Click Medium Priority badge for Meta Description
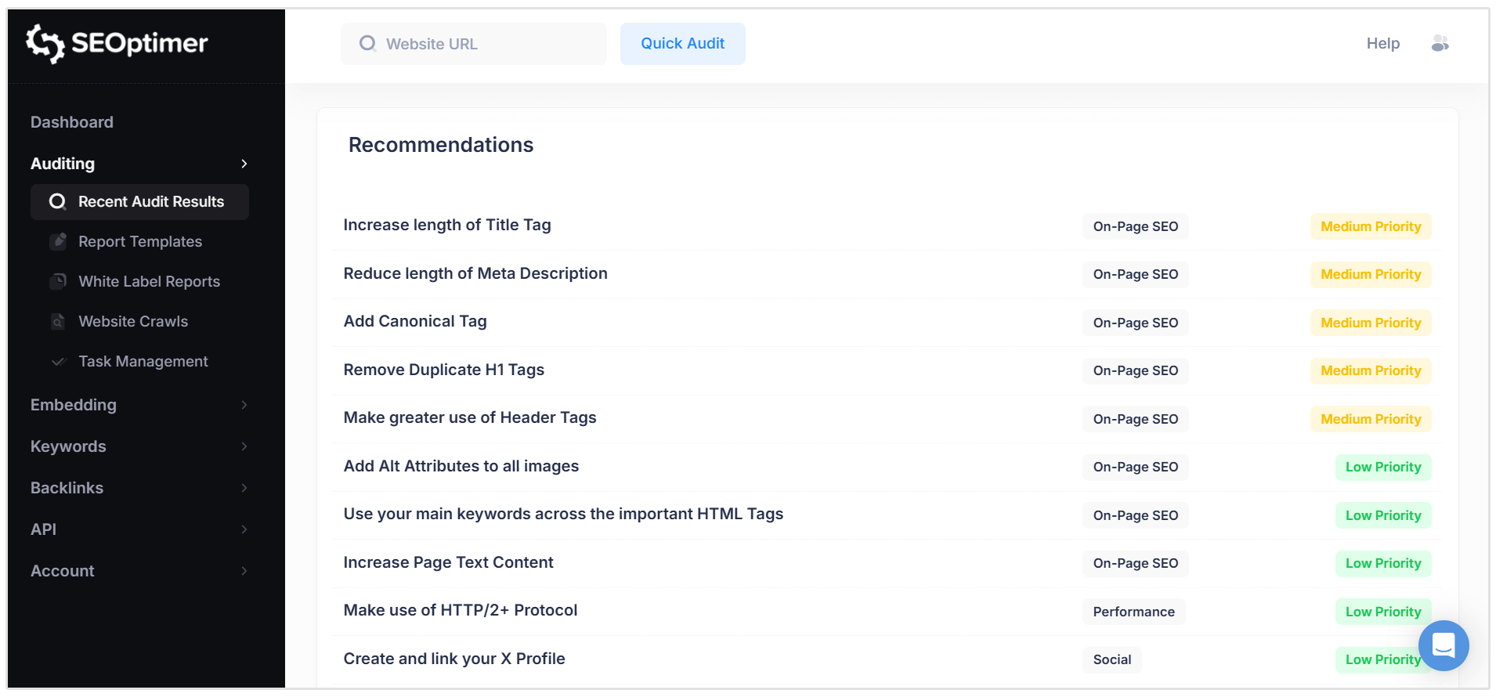Image resolution: width=1496 pixels, height=697 pixels. pos(1371,274)
